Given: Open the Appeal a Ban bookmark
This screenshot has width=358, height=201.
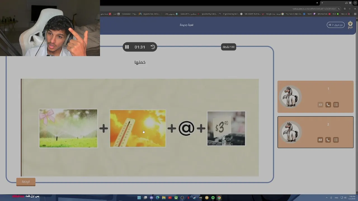Looking at the screenshot, I should (x=153, y=14).
